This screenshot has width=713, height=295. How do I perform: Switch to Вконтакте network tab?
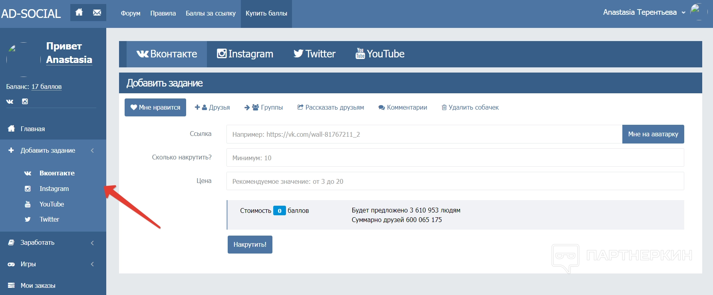point(167,54)
